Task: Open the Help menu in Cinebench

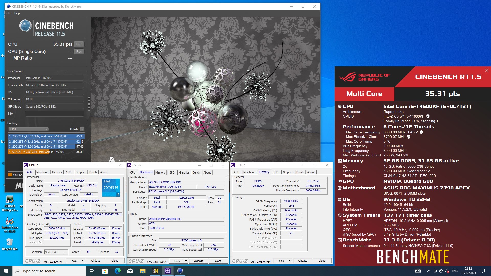Action: tap(17, 13)
